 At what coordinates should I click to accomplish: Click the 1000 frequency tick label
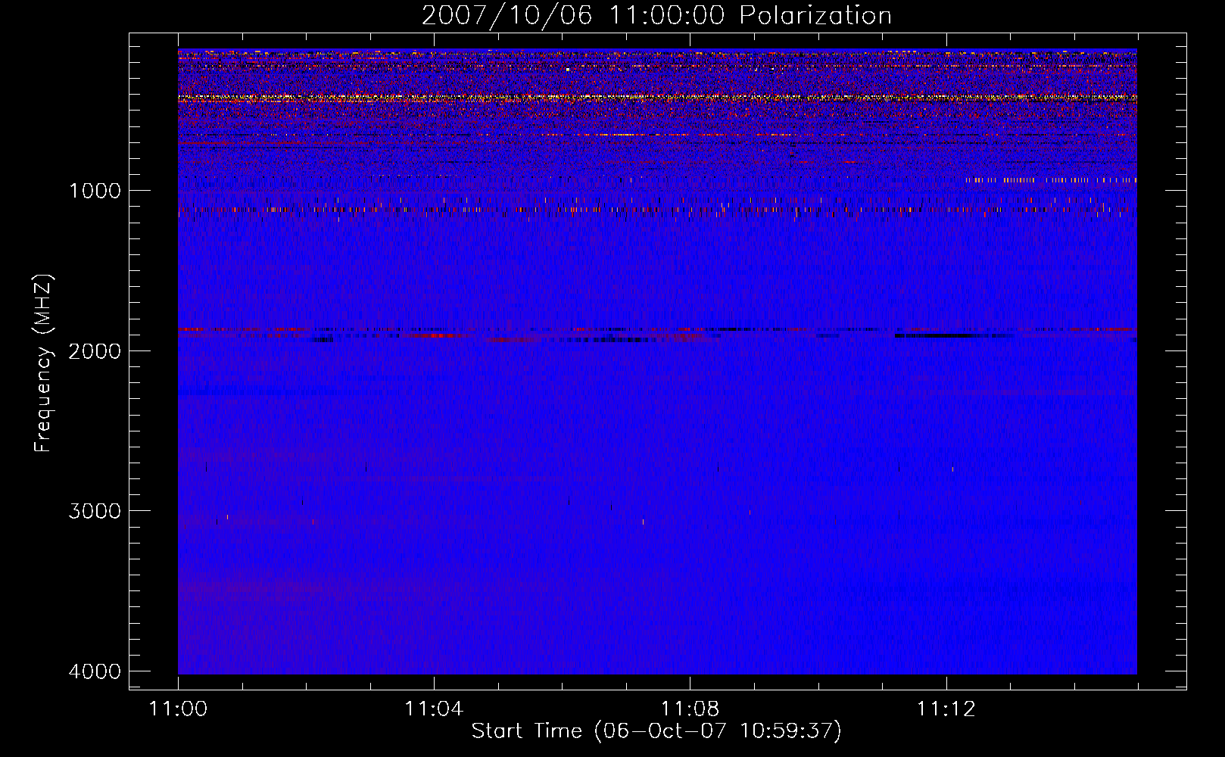(95, 191)
